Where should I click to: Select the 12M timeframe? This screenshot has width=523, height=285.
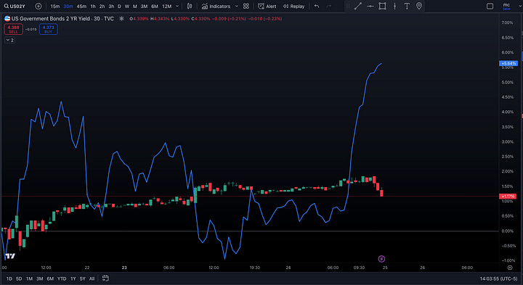(x=167, y=6)
